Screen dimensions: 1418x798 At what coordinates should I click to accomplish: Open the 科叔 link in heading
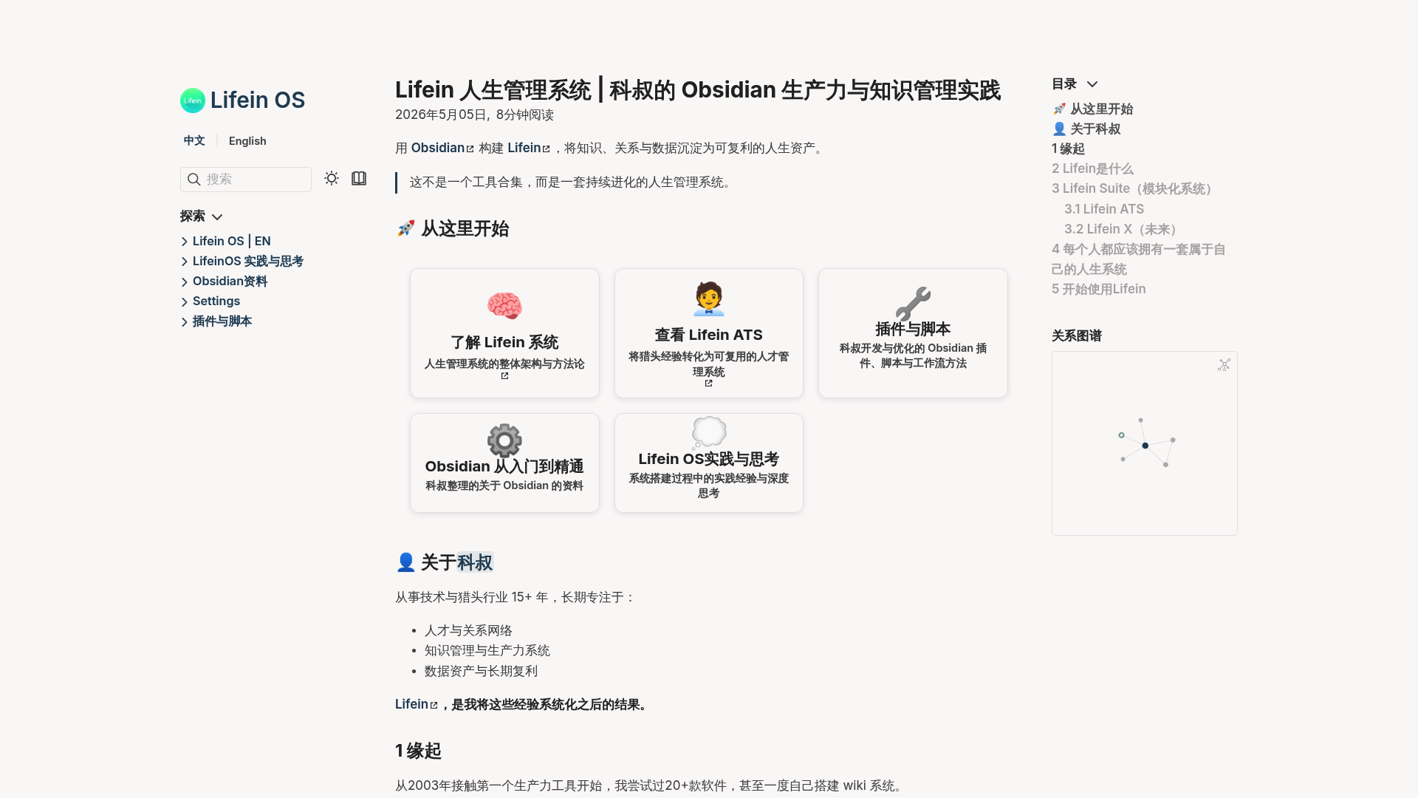coord(475,562)
